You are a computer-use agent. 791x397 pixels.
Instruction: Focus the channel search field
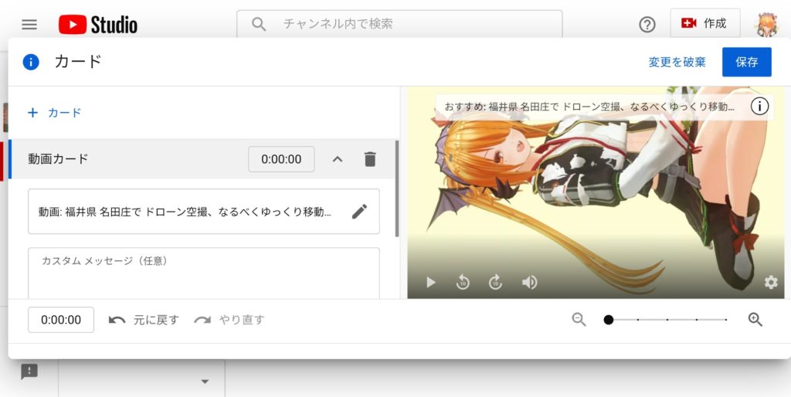click(x=399, y=24)
